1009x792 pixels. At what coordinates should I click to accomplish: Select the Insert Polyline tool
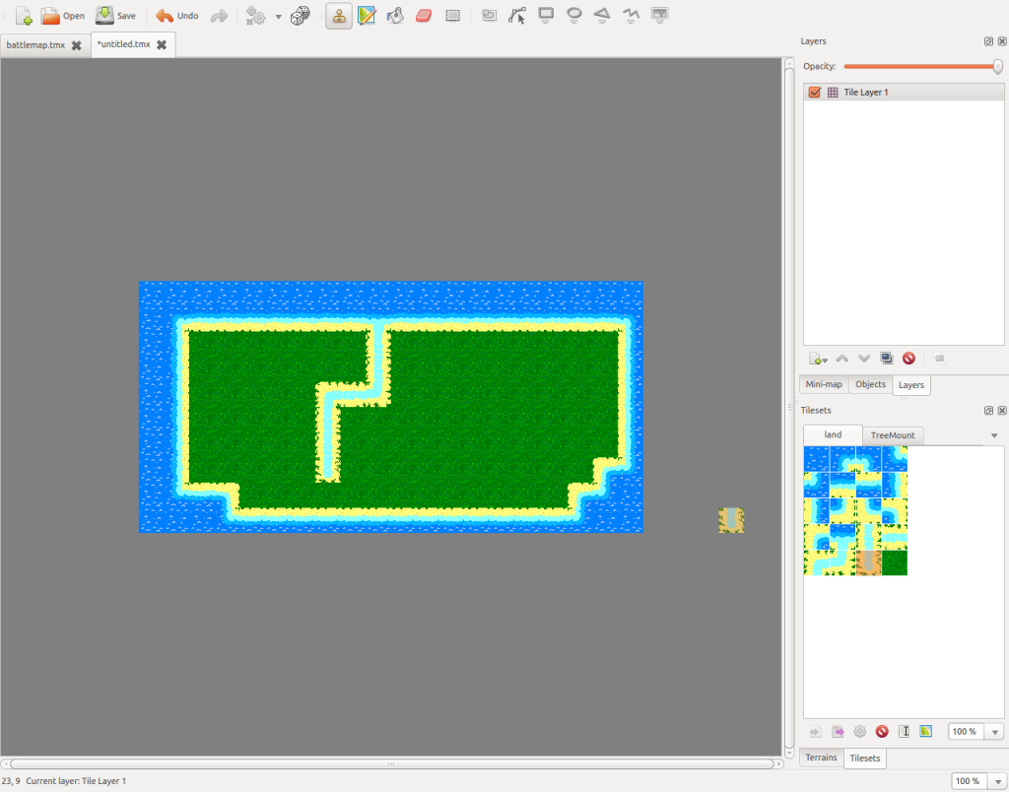coord(631,16)
